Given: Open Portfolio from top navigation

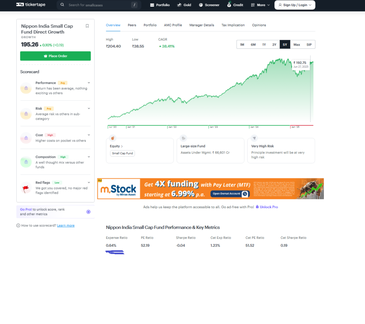Looking at the screenshot, I should (160, 5).
